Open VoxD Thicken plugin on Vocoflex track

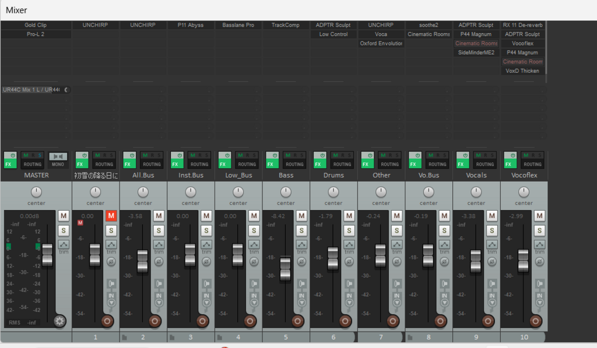coord(522,70)
